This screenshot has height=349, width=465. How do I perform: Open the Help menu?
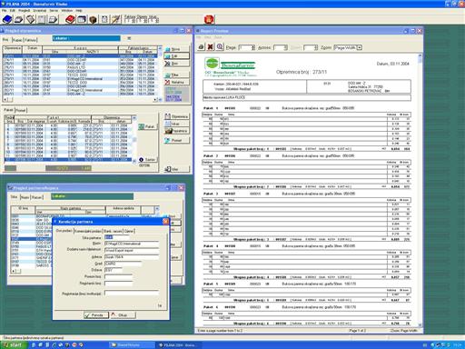coord(79,10)
